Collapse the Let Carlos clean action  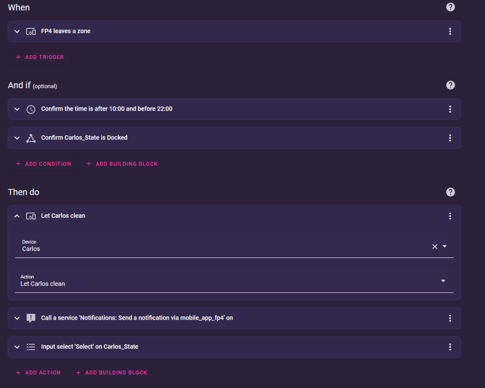(x=17, y=216)
